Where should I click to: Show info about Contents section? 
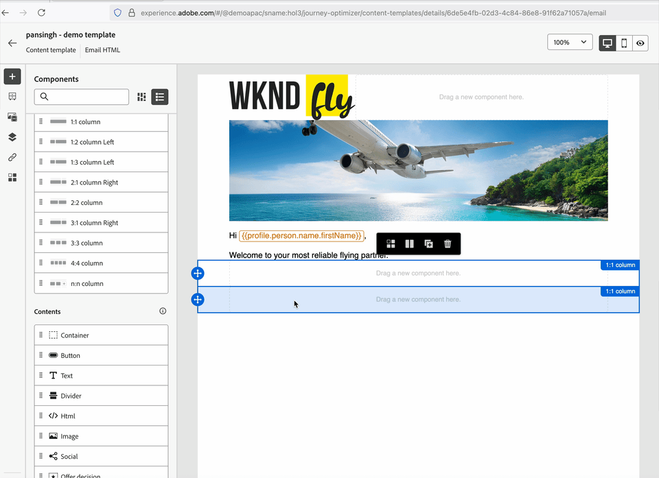tap(163, 311)
